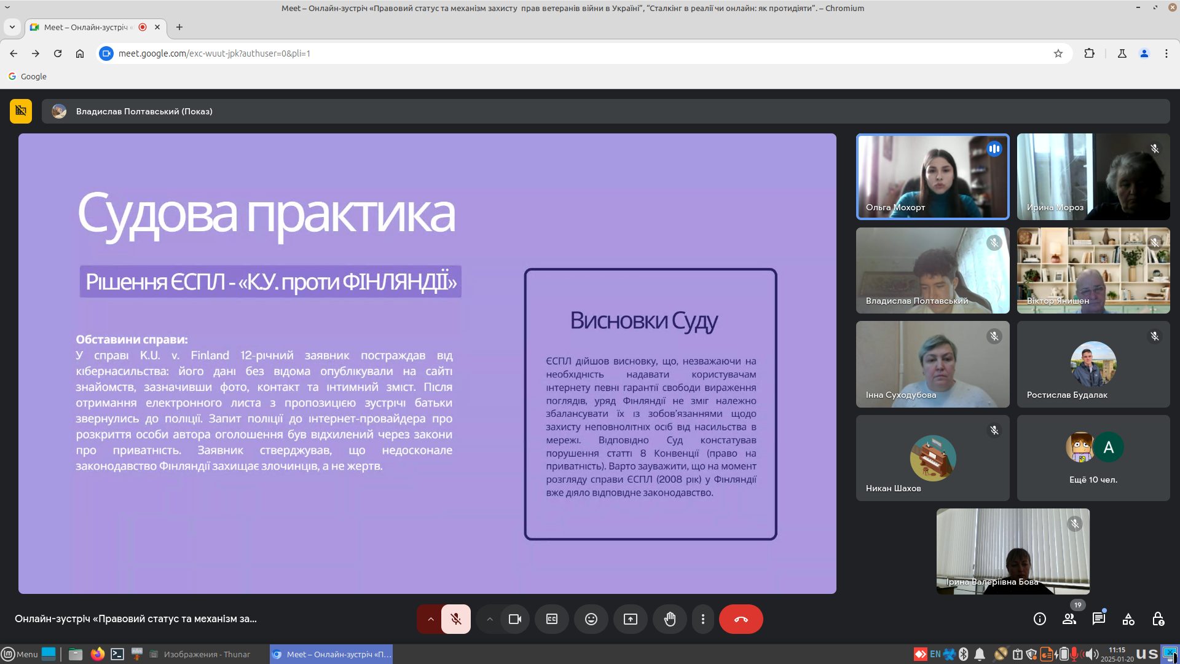Viewport: 1180px width, 664px height.
Task: Select Ольга Мохорт video tile
Action: coord(932,176)
